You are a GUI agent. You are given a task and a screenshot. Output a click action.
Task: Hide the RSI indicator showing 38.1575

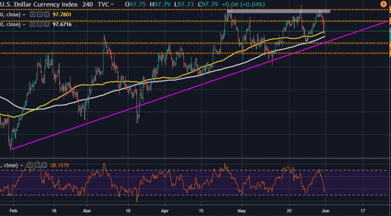click(x=30, y=165)
